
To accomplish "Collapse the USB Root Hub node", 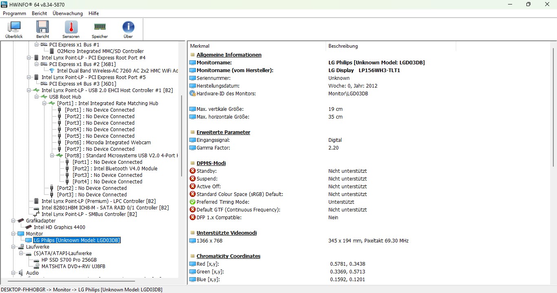I will click(36, 97).
